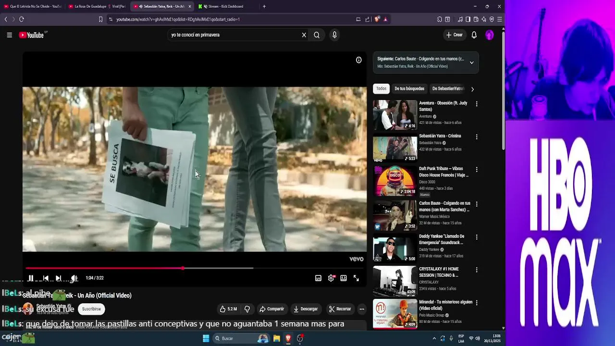
Task: Start voice search with the microphone
Action: click(334, 35)
